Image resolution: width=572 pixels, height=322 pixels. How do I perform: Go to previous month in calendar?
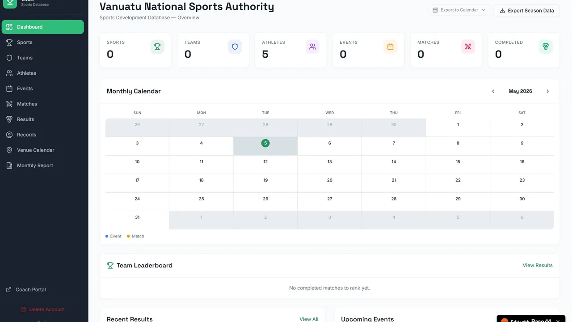[x=493, y=91]
